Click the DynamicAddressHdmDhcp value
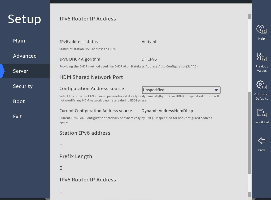The image size is (271, 200). 167,111
